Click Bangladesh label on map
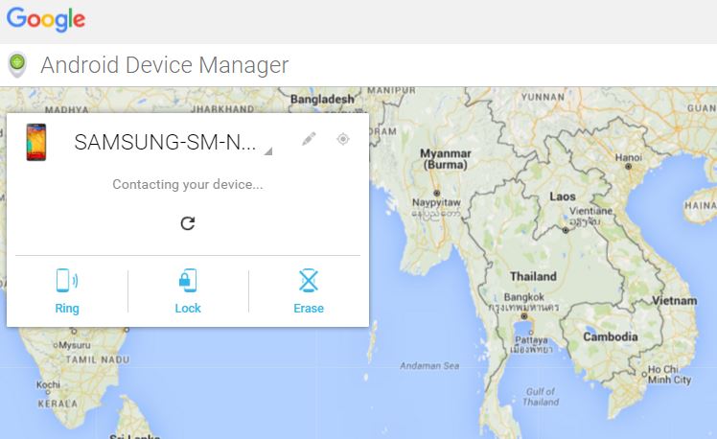The height and width of the screenshot is (439, 717). click(x=322, y=100)
